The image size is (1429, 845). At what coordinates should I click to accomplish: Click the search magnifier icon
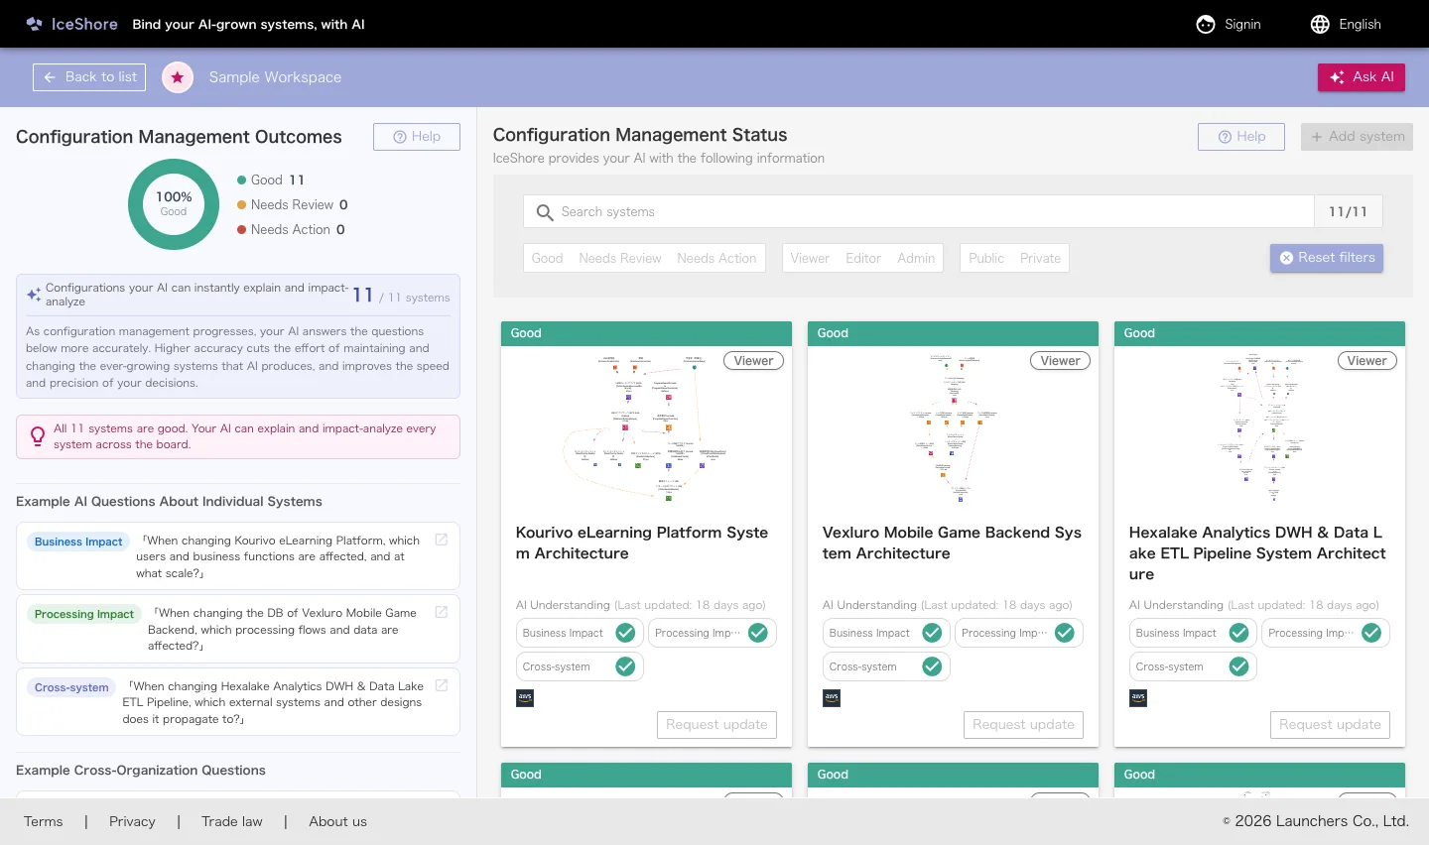(545, 212)
